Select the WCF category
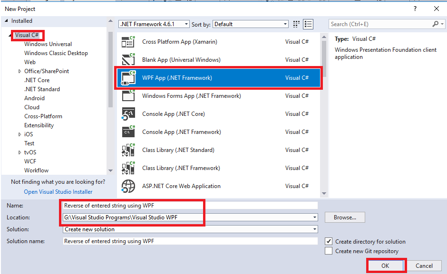 [x=30, y=161]
